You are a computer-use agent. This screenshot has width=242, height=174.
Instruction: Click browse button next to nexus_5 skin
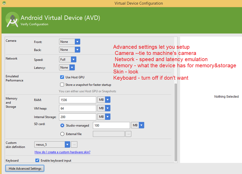click(x=74, y=145)
